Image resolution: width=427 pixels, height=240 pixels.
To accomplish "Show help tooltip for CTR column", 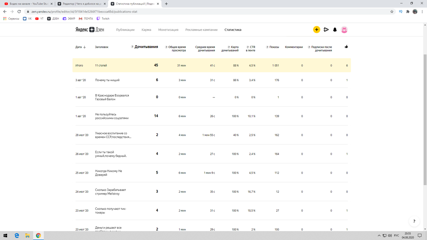I will click(247, 47).
